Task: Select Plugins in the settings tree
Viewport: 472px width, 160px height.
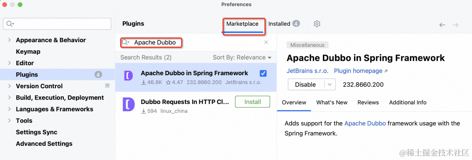Action: (57, 75)
